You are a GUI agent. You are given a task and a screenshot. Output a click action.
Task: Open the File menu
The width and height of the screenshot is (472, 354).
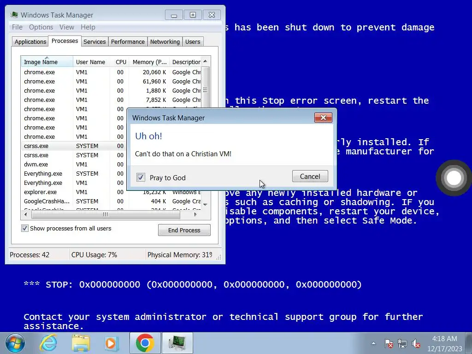point(17,27)
